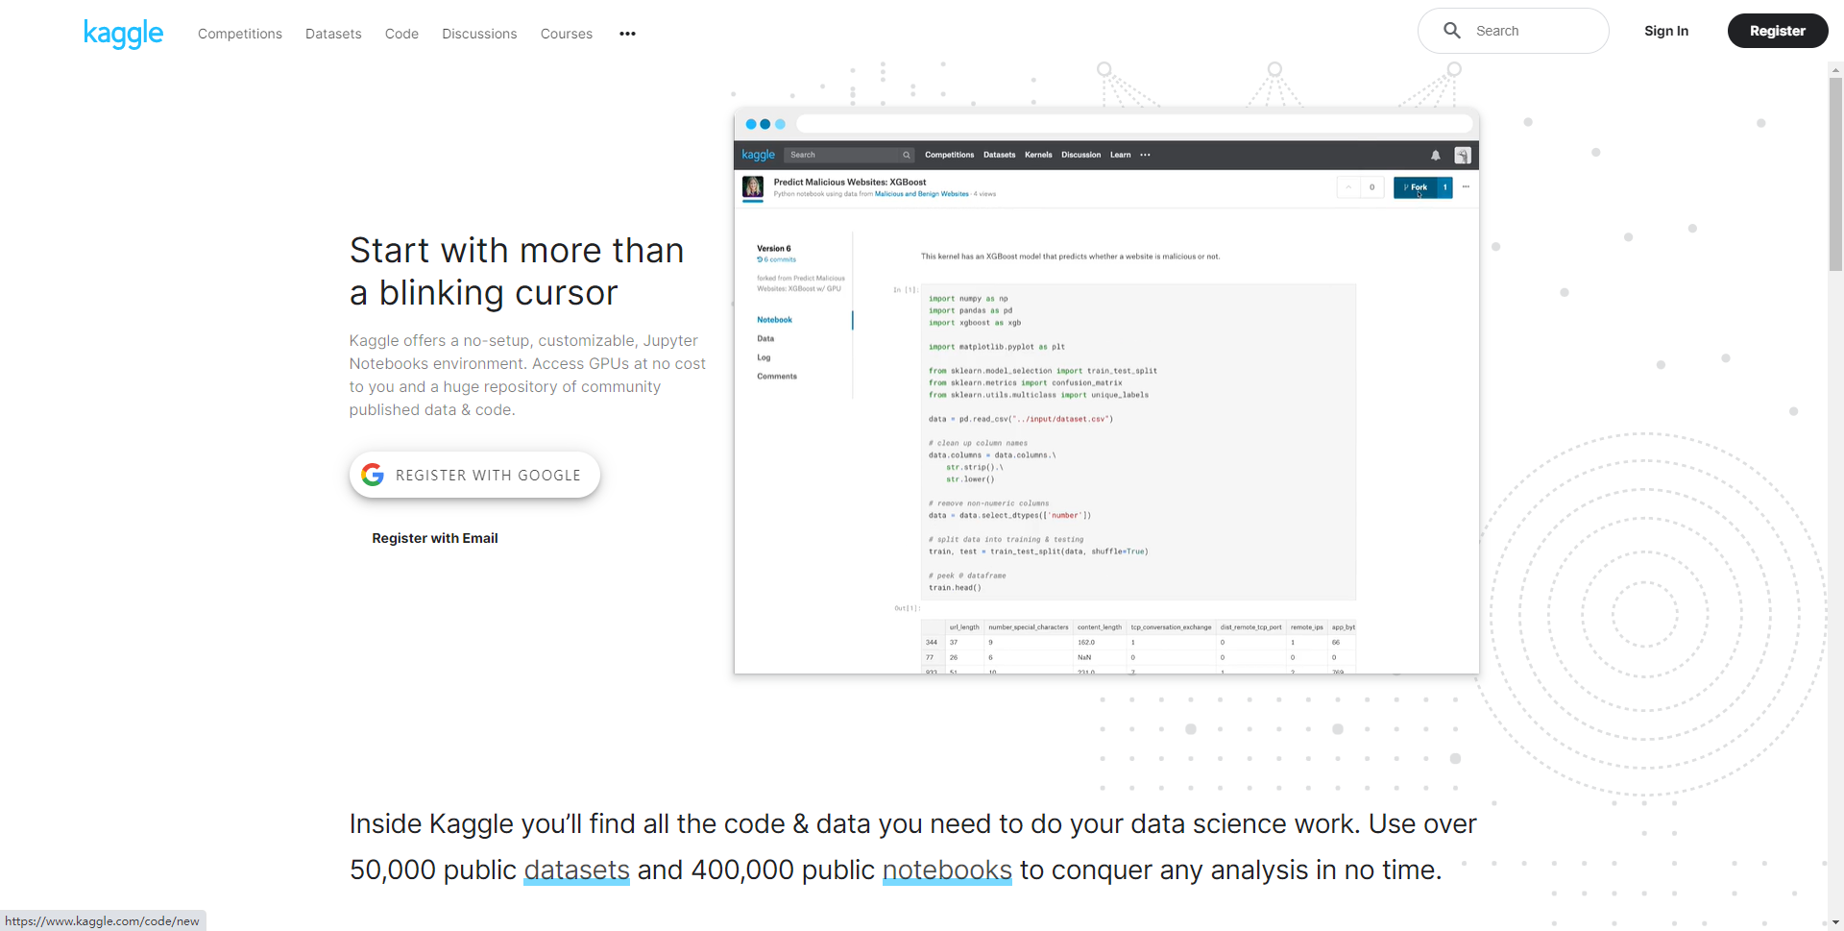The image size is (1844, 931).
Task: Open the Competitions menu item
Action: tap(240, 34)
